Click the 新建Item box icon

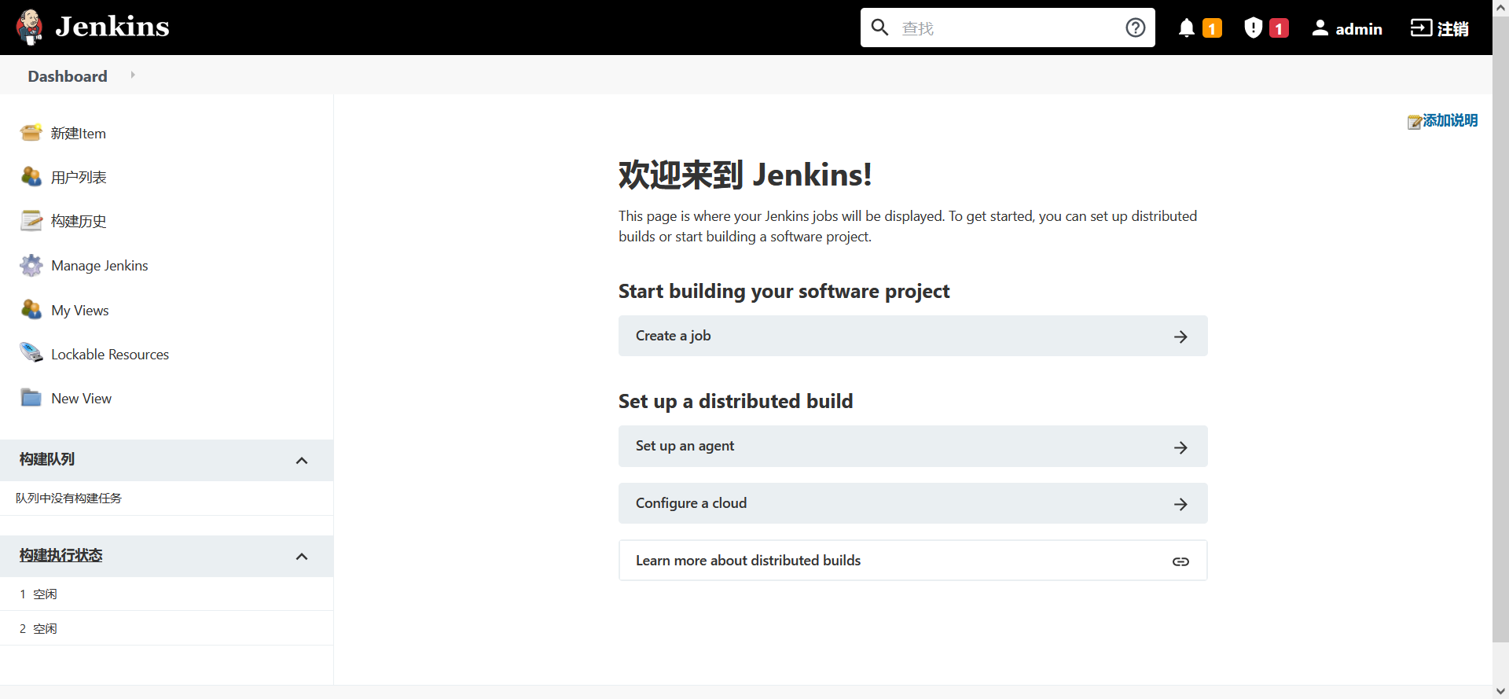point(31,133)
